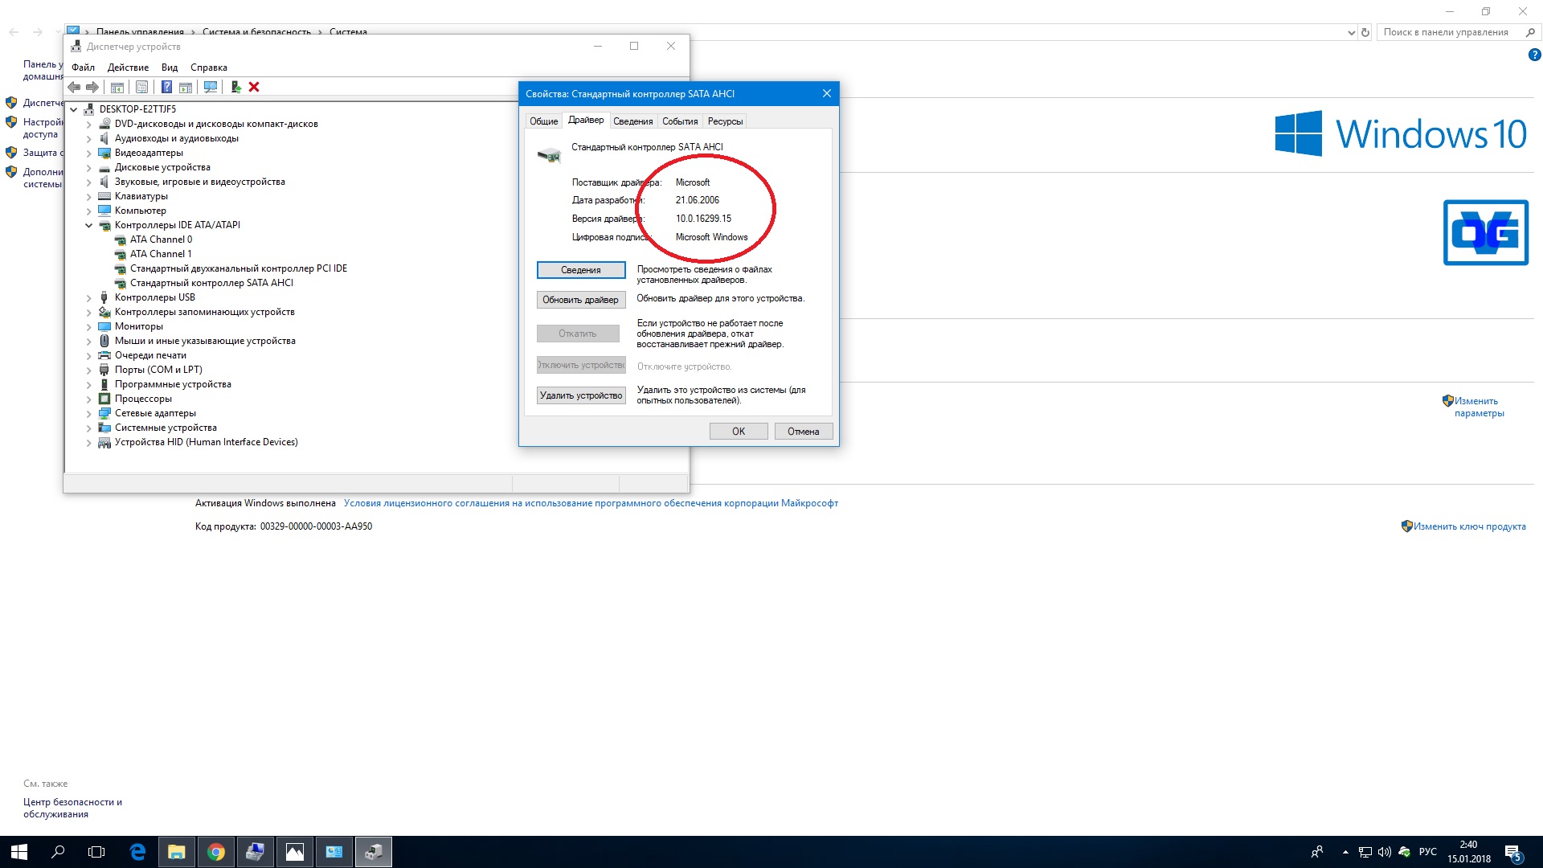Click the show/hide console tree icon
The width and height of the screenshot is (1543, 868).
[117, 87]
